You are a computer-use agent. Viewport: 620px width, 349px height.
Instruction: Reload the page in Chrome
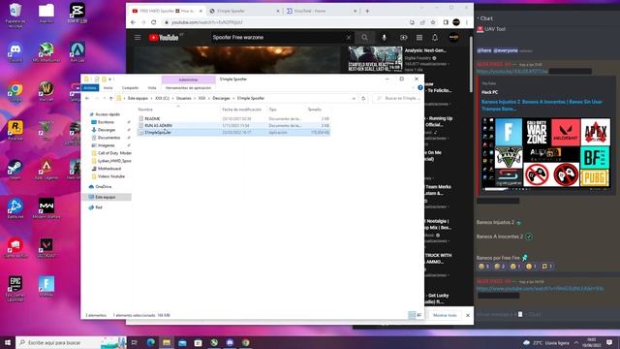[154, 22]
